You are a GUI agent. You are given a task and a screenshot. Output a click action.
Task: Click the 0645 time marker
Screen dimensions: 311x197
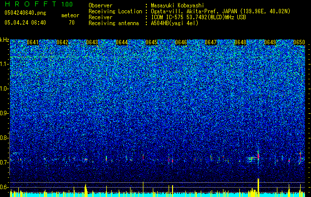tap(151, 42)
